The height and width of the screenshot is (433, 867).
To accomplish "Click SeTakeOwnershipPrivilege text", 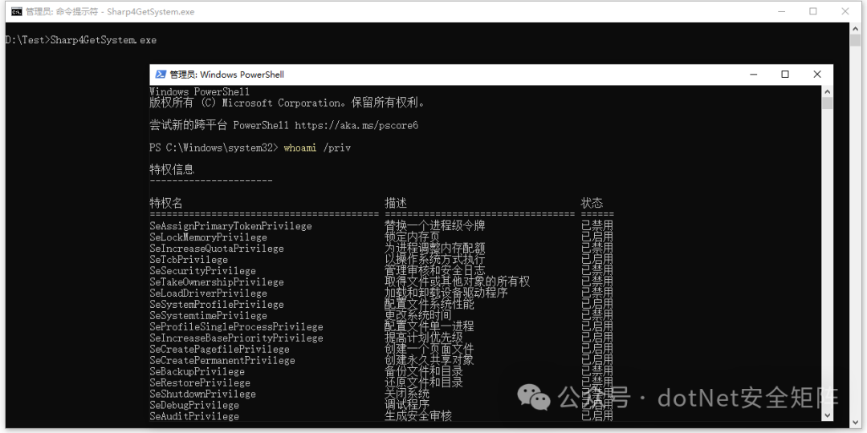I will click(217, 282).
